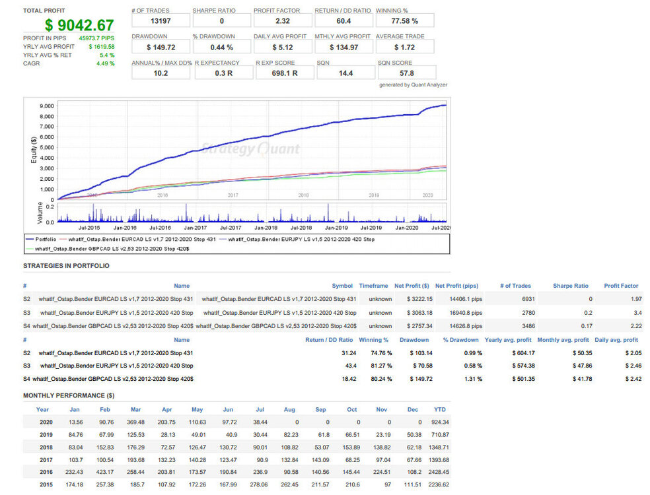The width and height of the screenshot is (650, 495).
Task: Click the equity chart plot area
Action: coord(252,150)
